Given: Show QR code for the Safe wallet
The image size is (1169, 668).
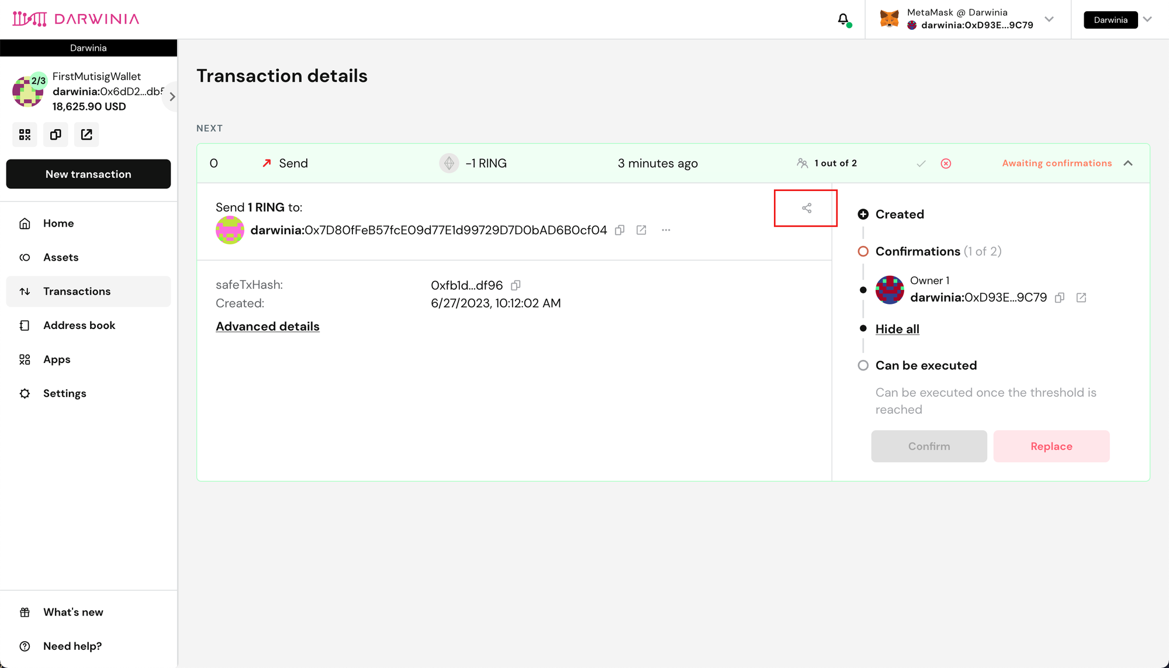Looking at the screenshot, I should tap(25, 135).
